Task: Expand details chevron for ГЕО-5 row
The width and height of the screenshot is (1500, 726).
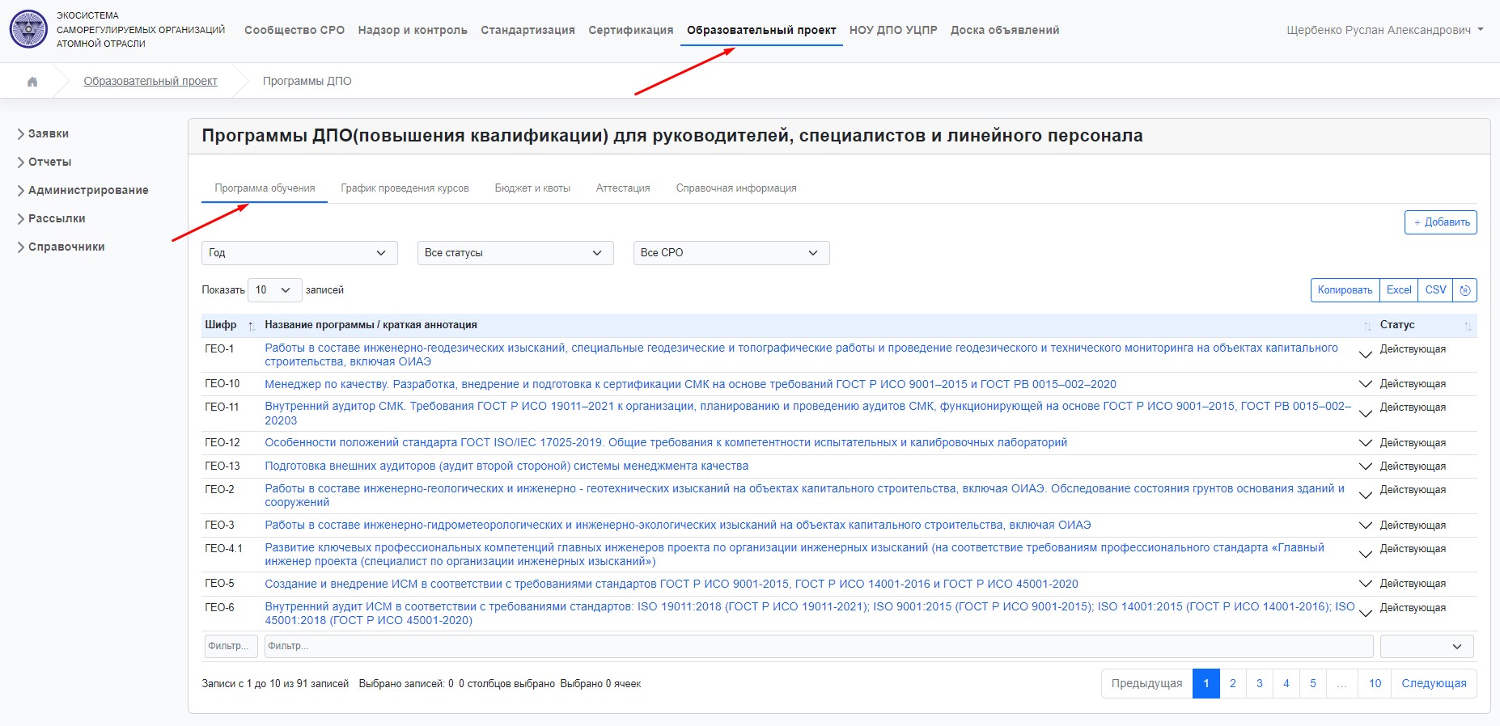Action: (x=1366, y=584)
